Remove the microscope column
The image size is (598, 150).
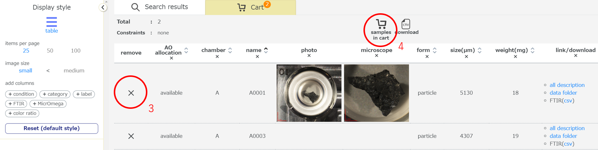[x=376, y=56]
